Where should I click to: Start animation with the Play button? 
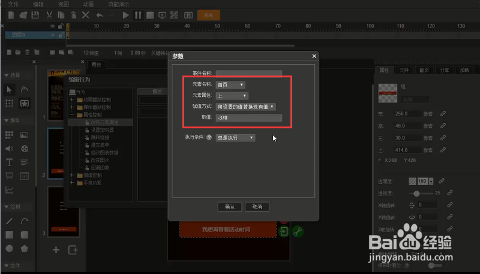125,15
